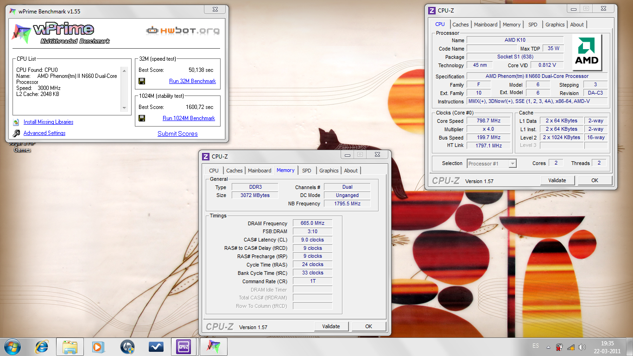Click the 665.0 MHz DRAM Frequency field

click(312, 223)
